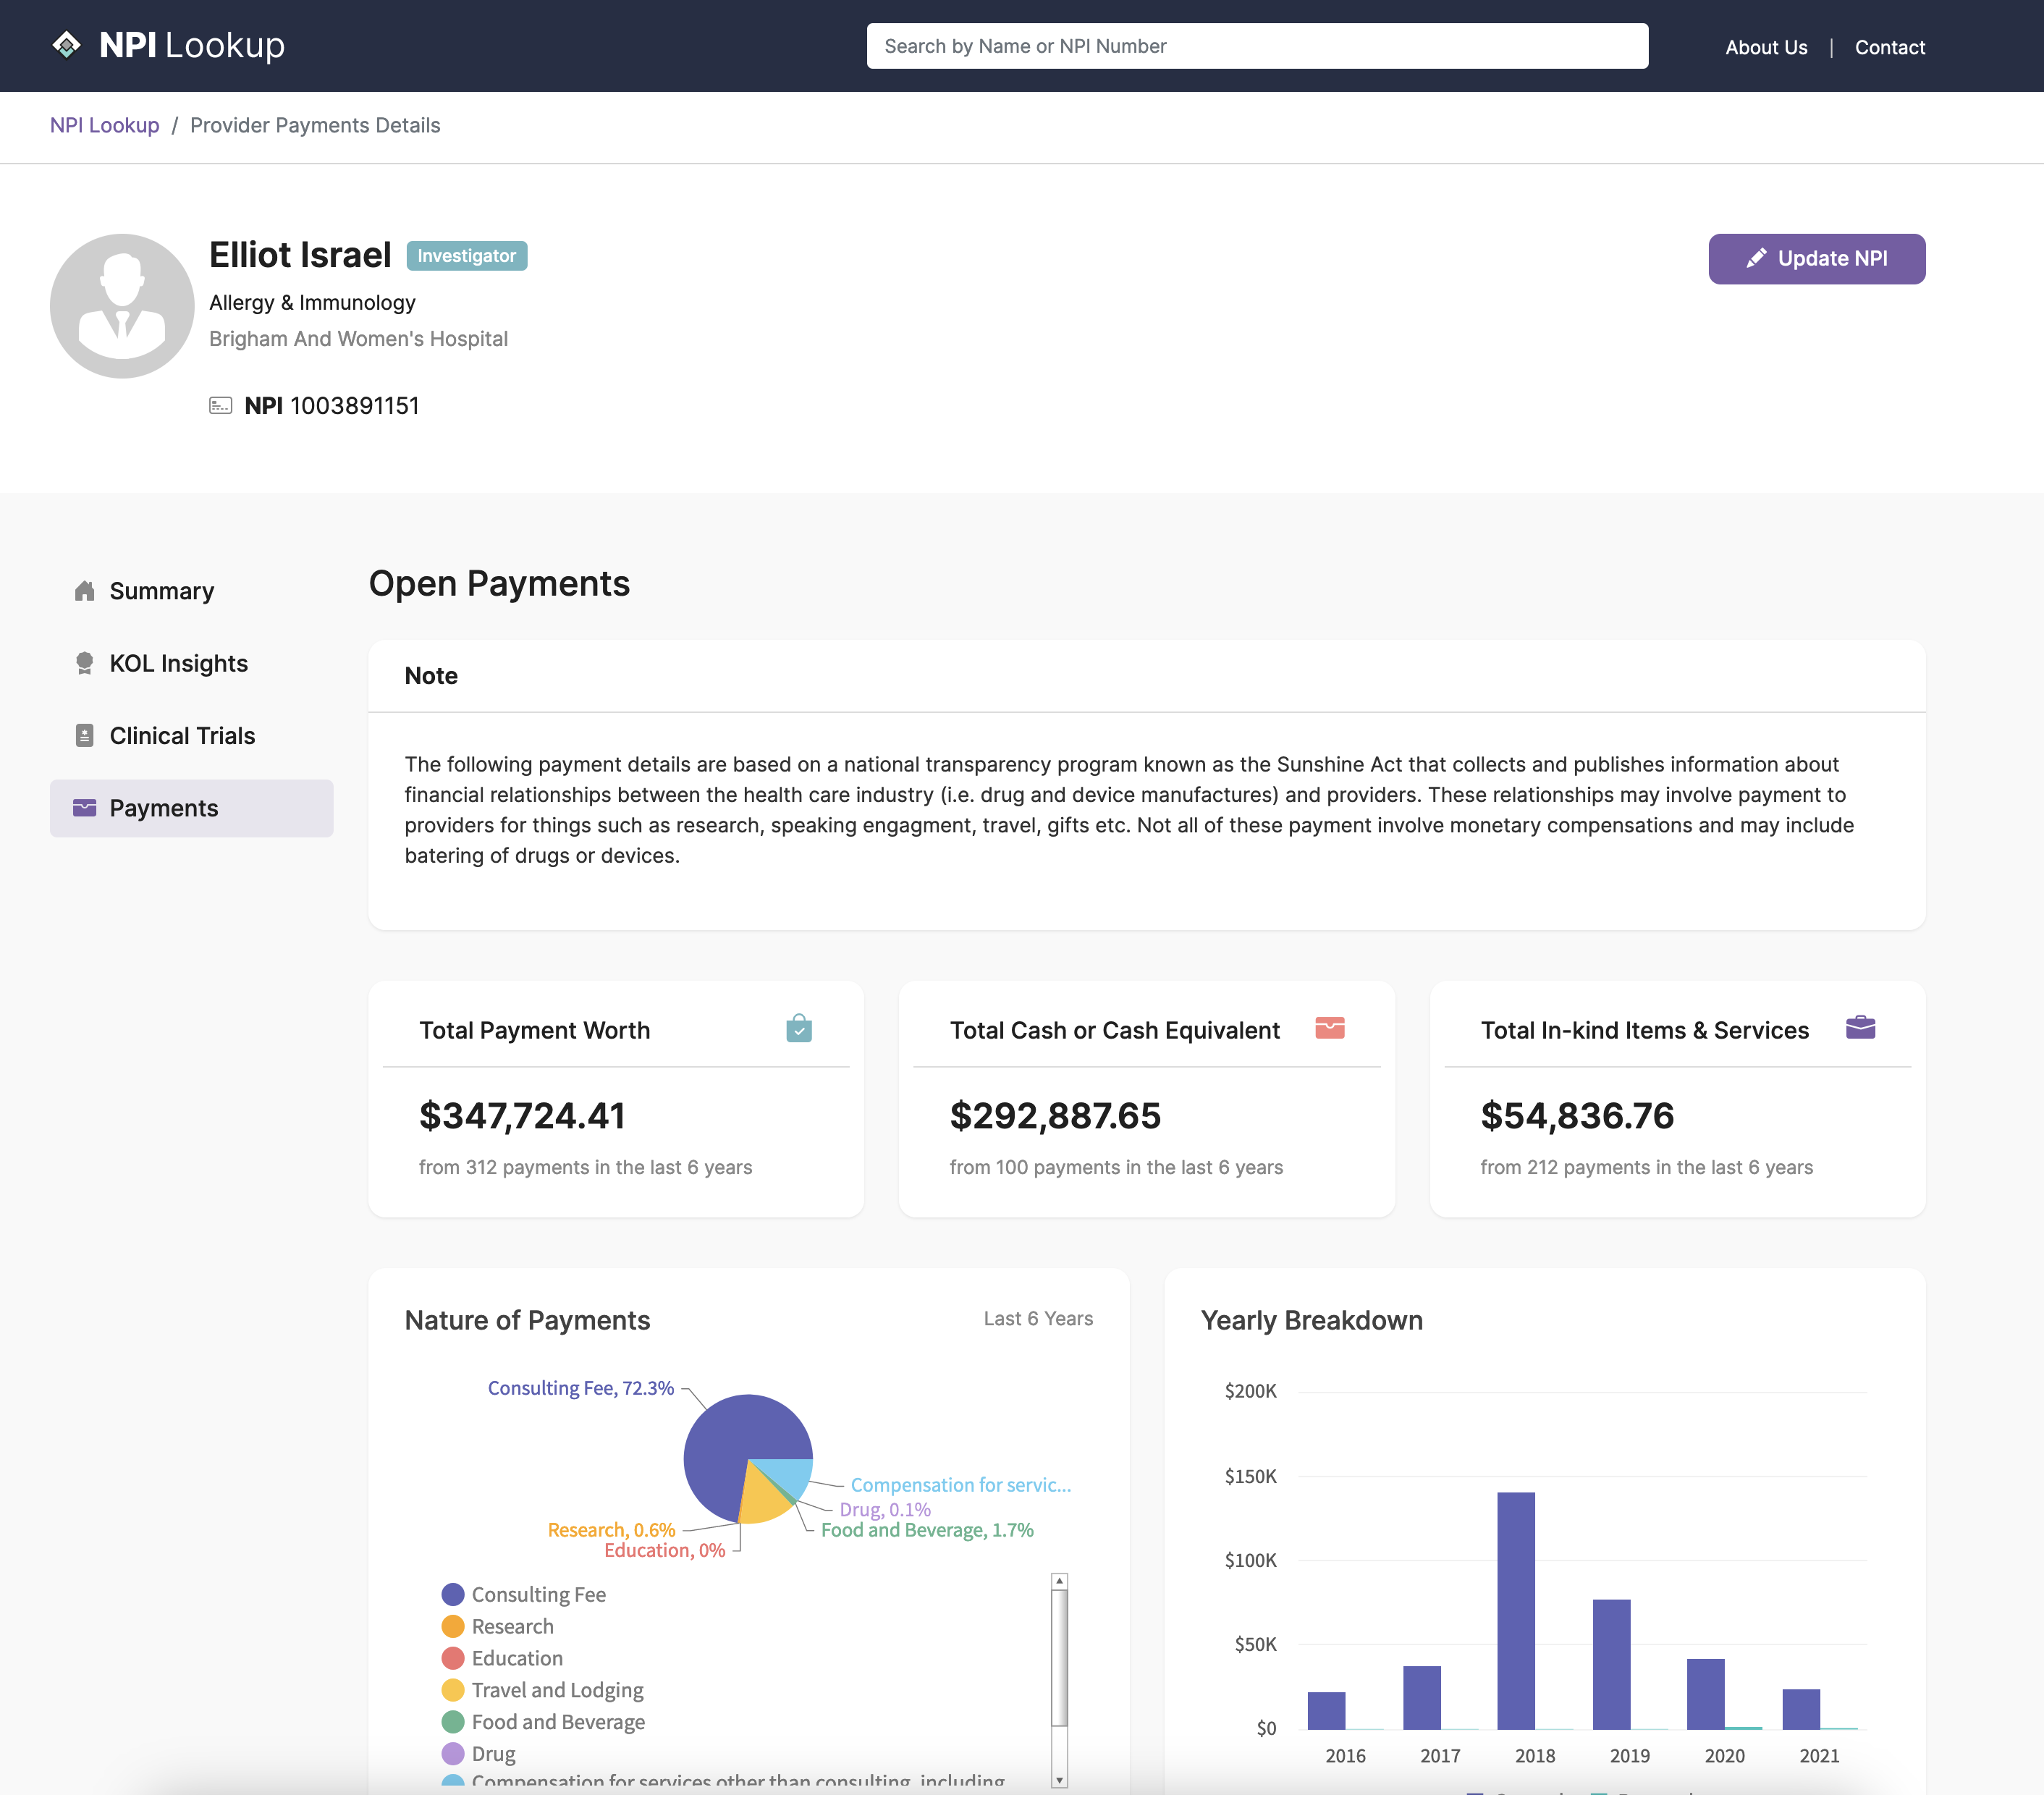The width and height of the screenshot is (2044, 1795).
Task: Click the Food and Beverage green swatch
Action: coord(453,1722)
